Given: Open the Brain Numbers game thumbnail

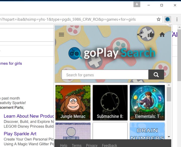Looking at the screenshot, I should (x=147, y=131).
